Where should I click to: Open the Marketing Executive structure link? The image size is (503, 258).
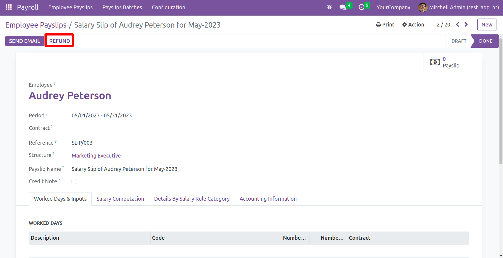(x=96, y=156)
